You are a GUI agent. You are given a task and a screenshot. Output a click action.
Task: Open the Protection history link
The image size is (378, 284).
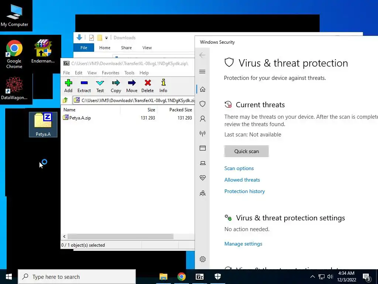click(244, 191)
